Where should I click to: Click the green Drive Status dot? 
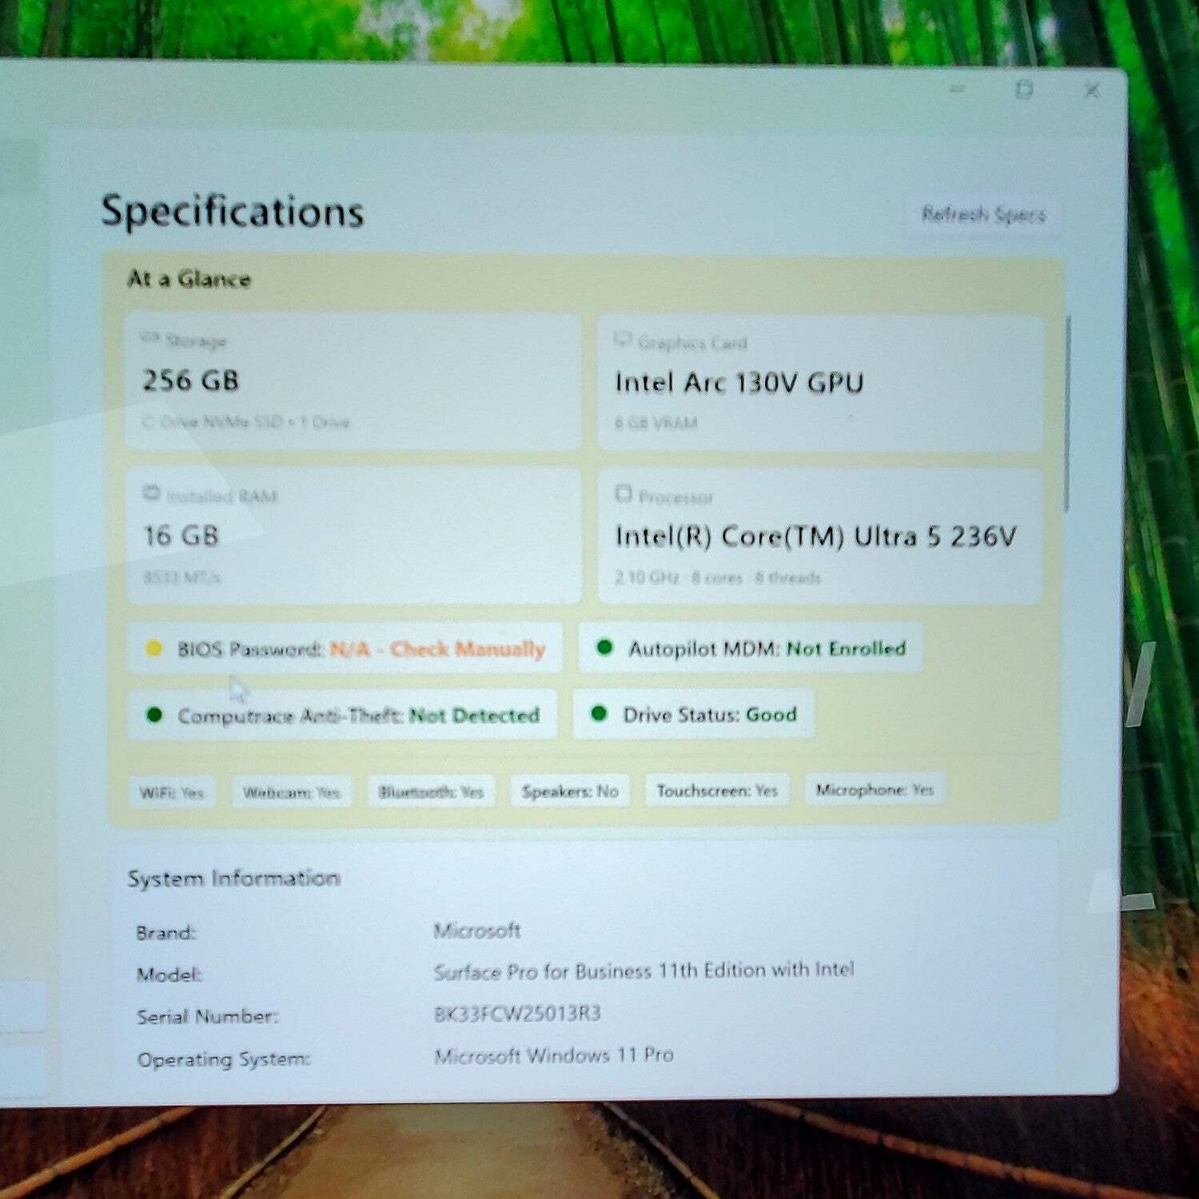599,713
